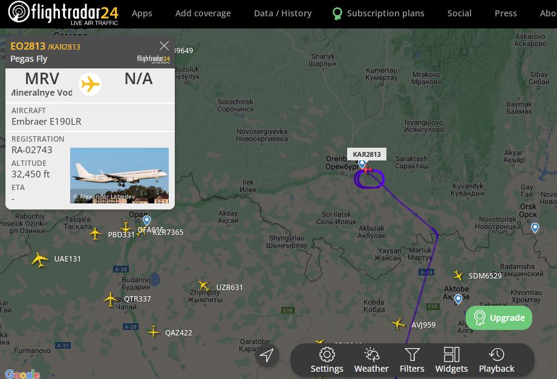The width and height of the screenshot is (557, 379).
Task: Open the Data / History menu
Action: pyautogui.click(x=283, y=13)
